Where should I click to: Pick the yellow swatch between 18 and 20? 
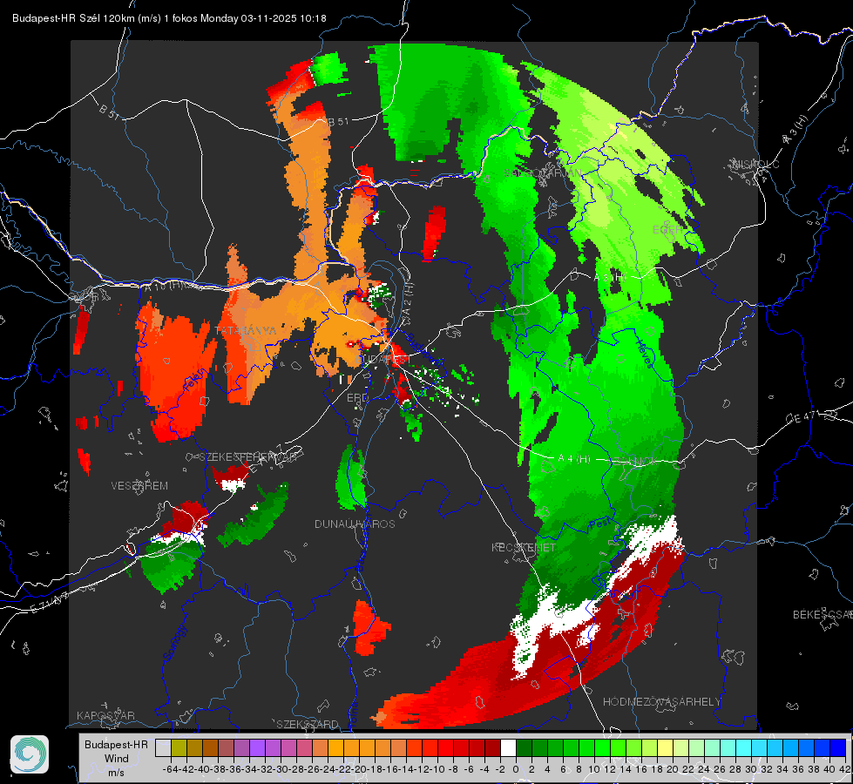665,747
